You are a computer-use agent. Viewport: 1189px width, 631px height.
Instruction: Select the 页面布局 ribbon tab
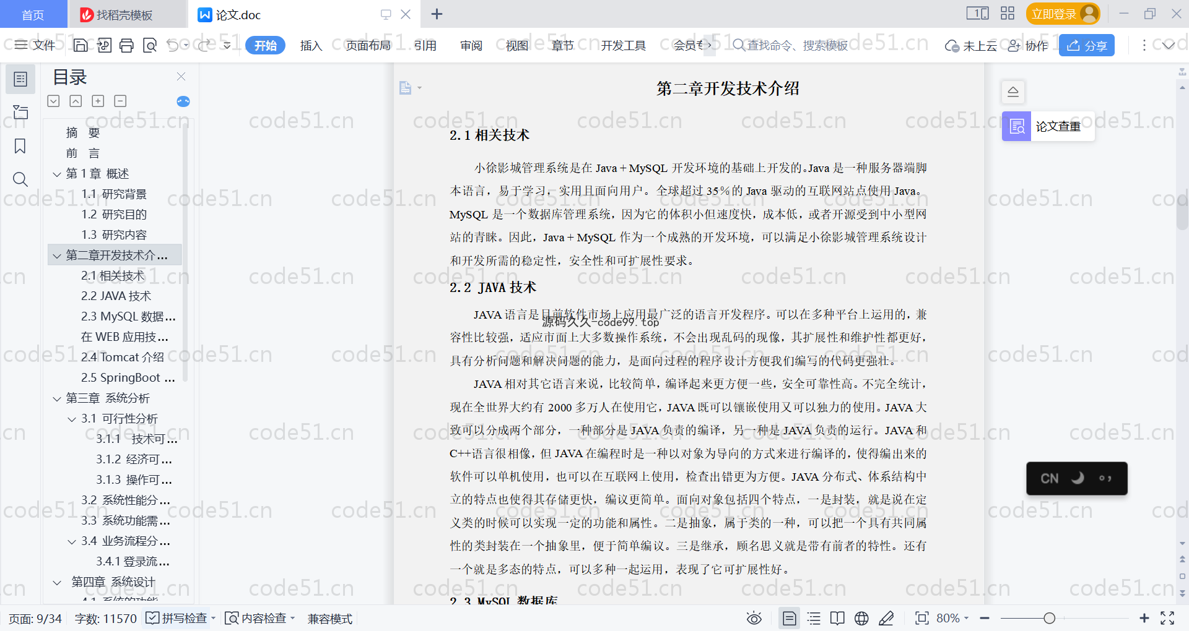tap(368, 45)
